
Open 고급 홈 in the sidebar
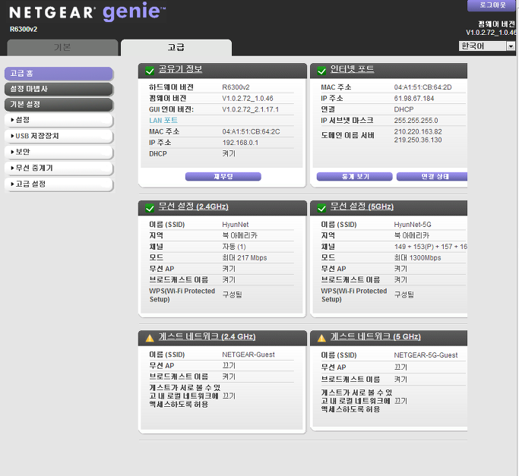click(59, 74)
